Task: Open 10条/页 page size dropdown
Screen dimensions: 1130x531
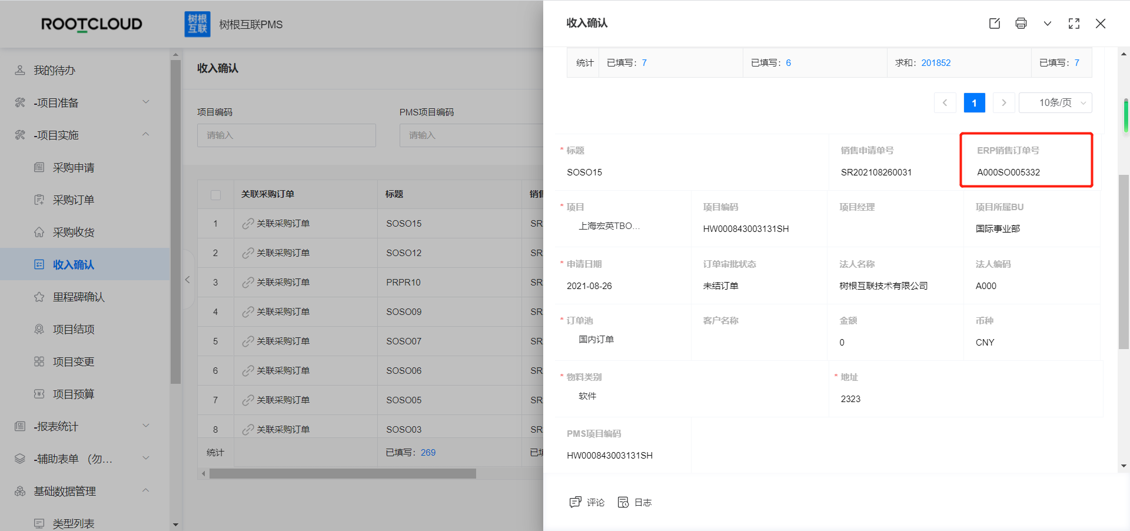Action: coord(1055,102)
